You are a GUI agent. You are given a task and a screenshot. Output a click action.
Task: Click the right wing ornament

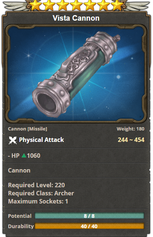[x=137, y=6]
